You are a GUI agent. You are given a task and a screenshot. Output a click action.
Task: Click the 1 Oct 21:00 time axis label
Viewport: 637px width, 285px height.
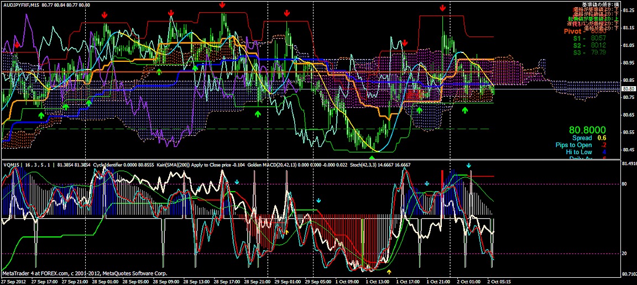click(438, 281)
